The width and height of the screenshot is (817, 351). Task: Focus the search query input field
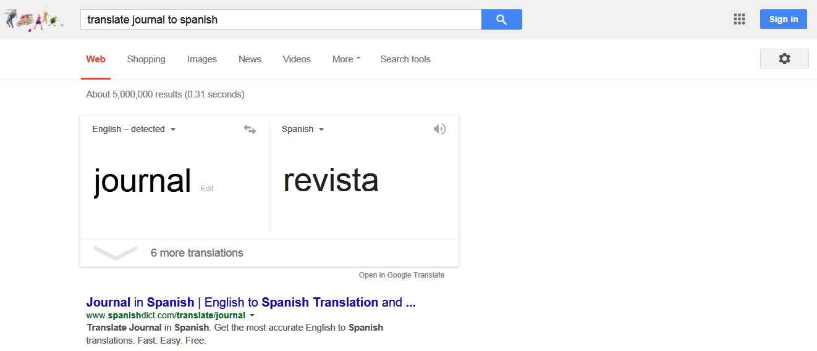coord(281,20)
